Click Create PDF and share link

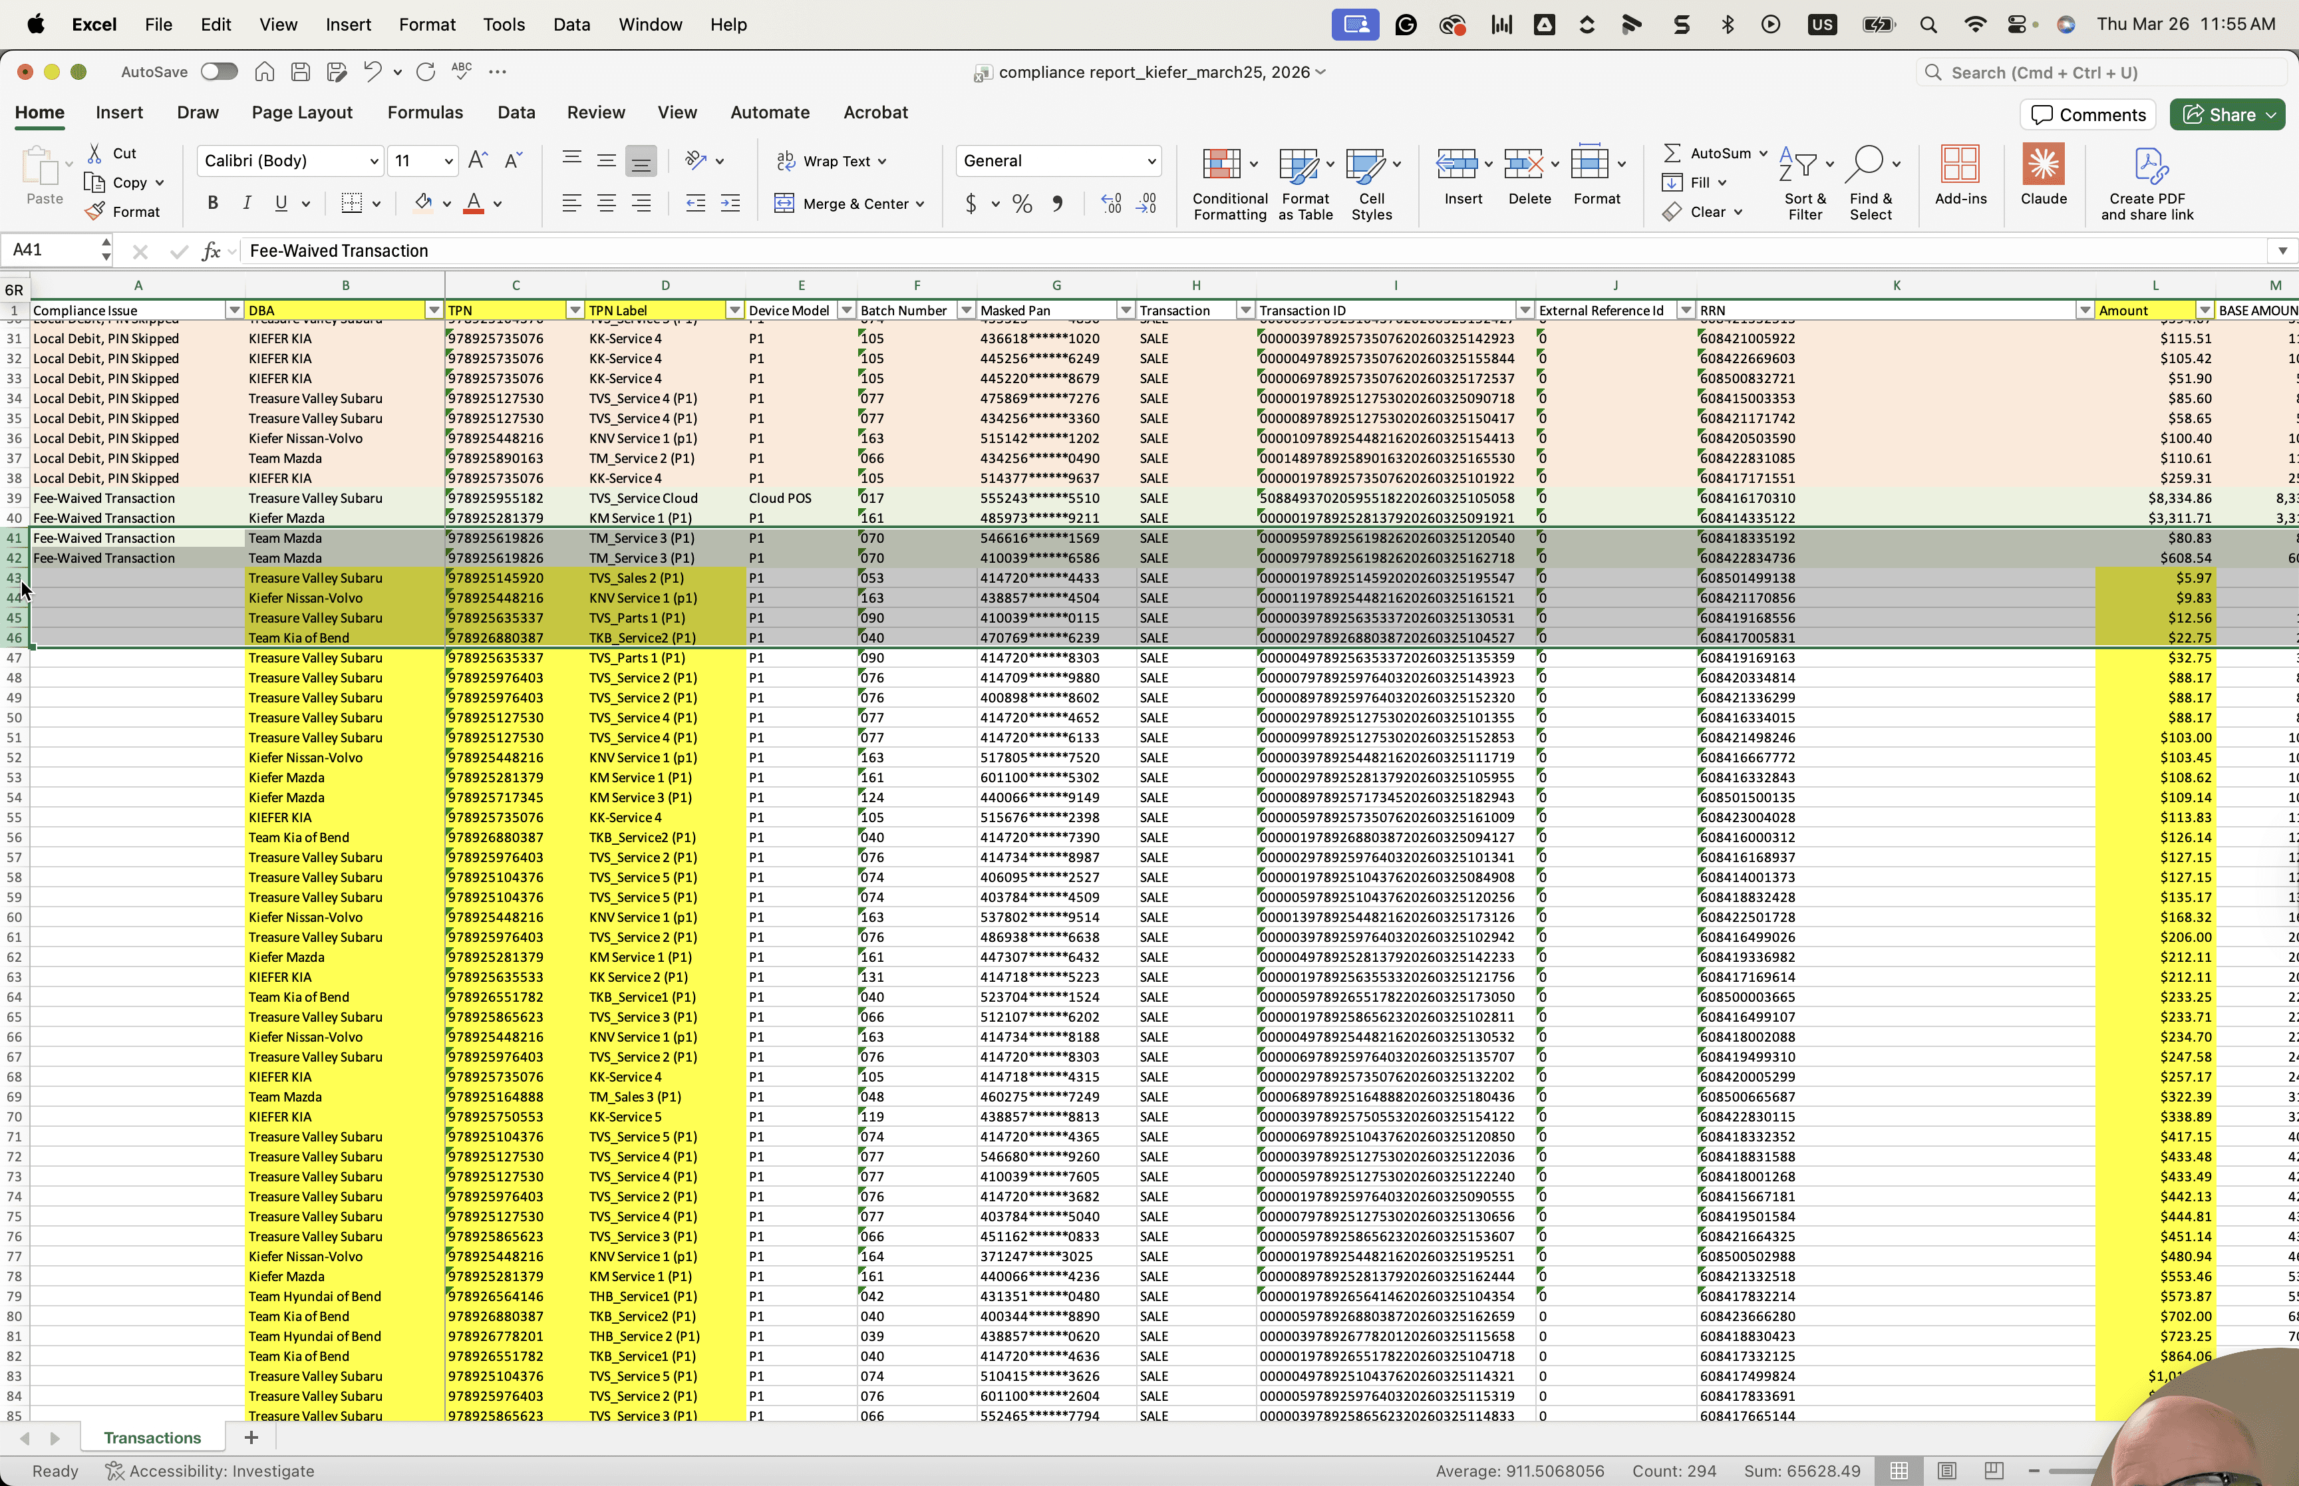pos(2147,184)
